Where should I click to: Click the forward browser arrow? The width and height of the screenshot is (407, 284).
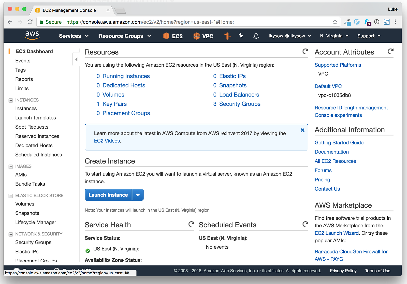click(20, 22)
